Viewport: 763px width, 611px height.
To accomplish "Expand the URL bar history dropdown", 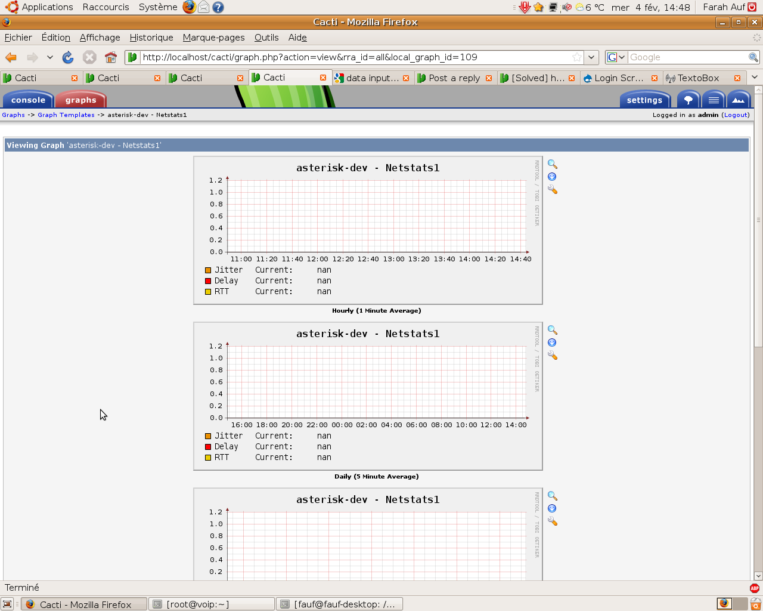I will click(x=591, y=57).
